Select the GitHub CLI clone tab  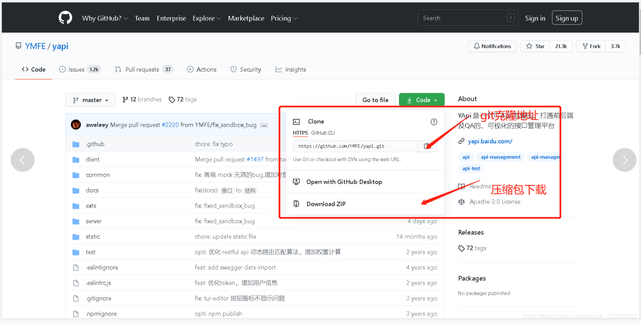tap(323, 133)
